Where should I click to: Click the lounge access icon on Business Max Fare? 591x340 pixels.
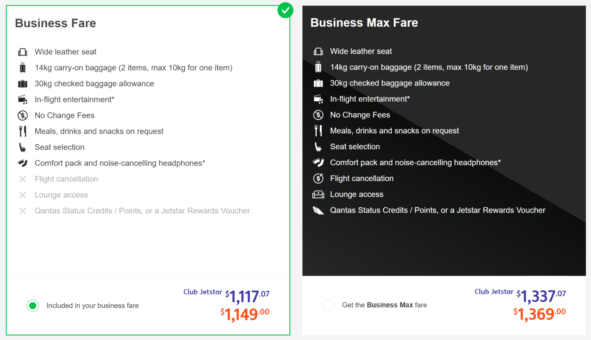[x=318, y=194]
